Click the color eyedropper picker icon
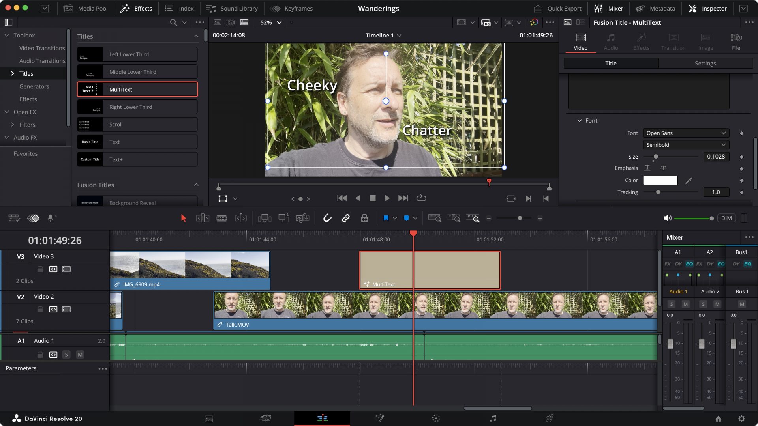The image size is (758, 426). [x=689, y=181]
